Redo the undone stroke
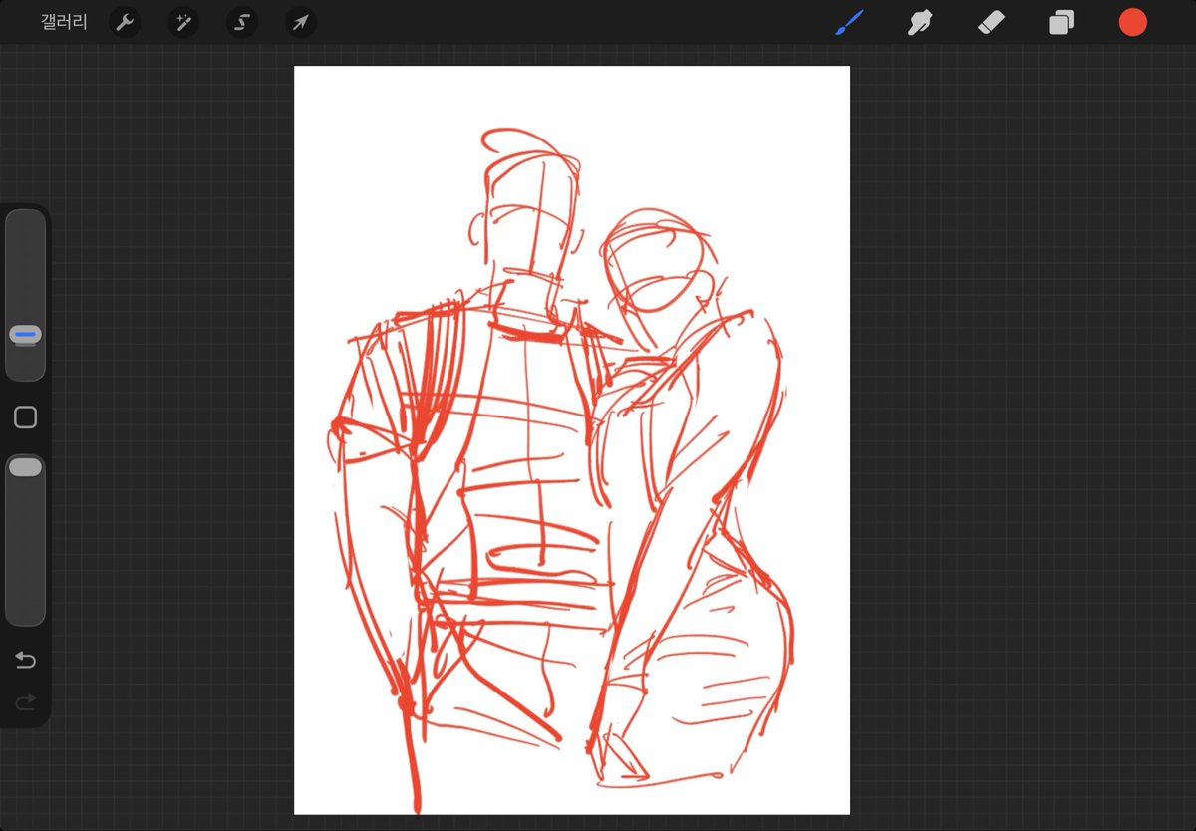Image resolution: width=1196 pixels, height=831 pixels. tap(26, 702)
